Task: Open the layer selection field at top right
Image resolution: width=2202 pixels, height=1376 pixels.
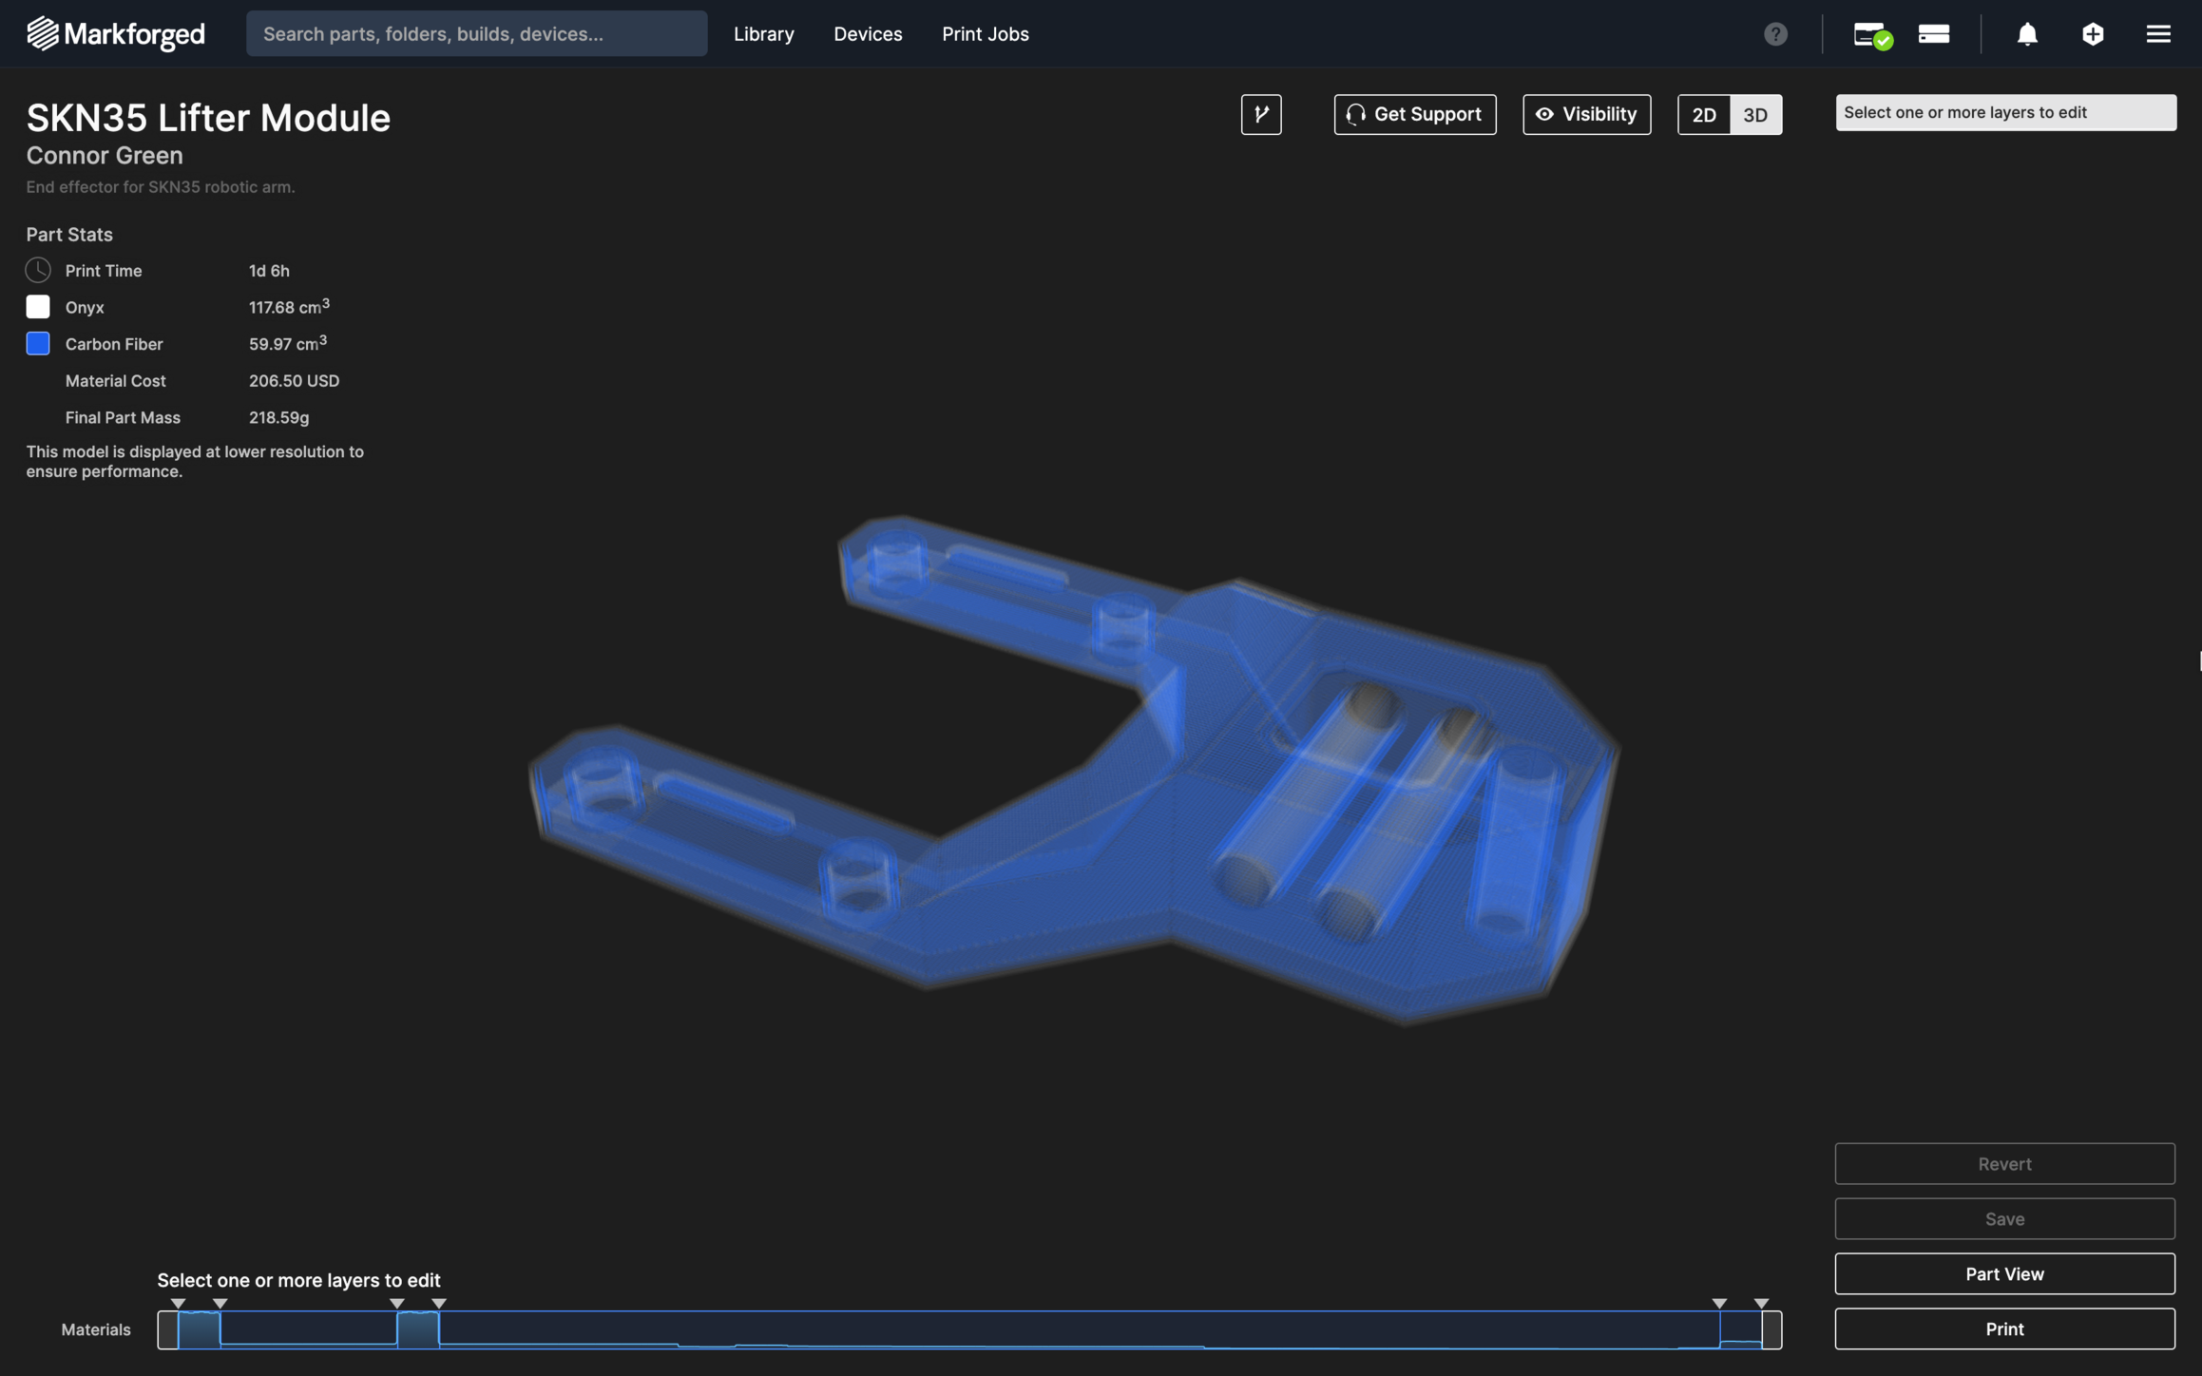Action: pyautogui.click(x=2004, y=112)
